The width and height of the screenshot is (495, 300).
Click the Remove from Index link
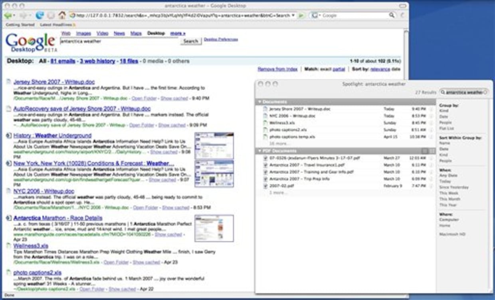coord(277,69)
